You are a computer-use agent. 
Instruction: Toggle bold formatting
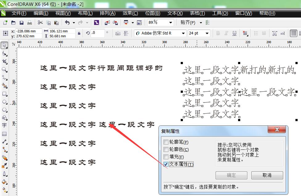218,33
